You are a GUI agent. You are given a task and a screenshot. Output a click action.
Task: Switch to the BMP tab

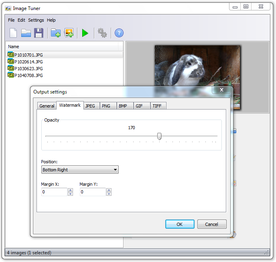coord(125,106)
